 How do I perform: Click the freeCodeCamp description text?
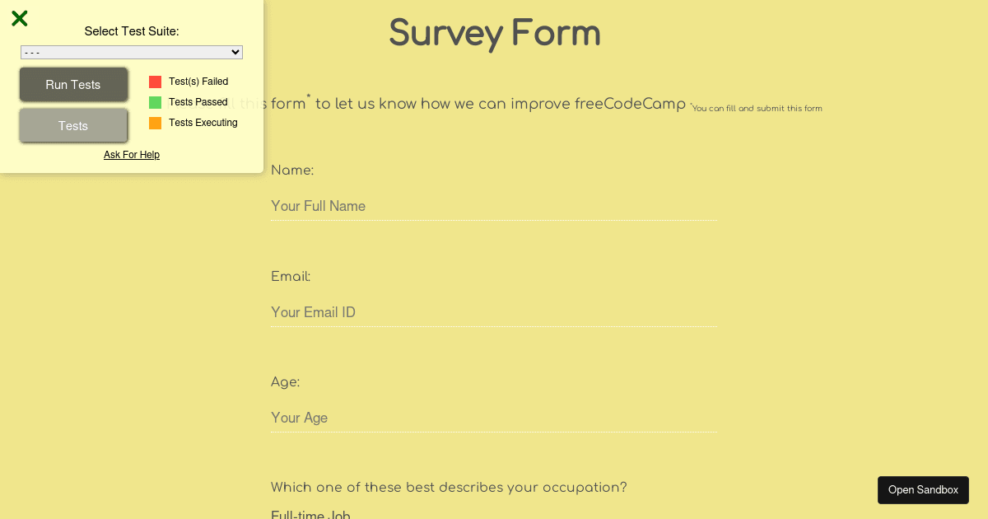(x=494, y=104)
